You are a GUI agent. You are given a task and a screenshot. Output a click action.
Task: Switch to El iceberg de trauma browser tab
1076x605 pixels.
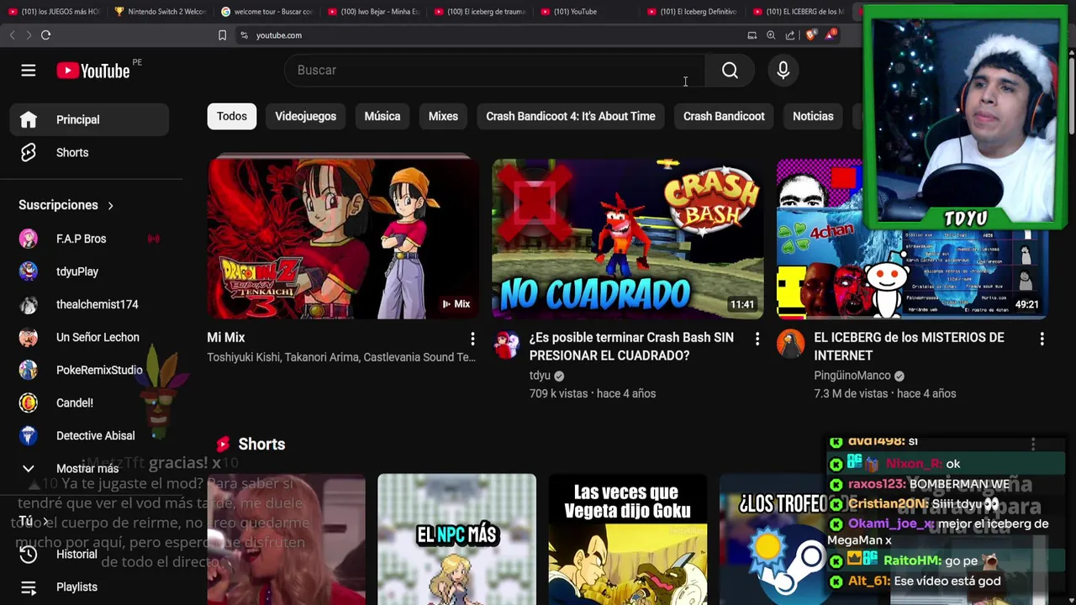[x=479, y=12]
